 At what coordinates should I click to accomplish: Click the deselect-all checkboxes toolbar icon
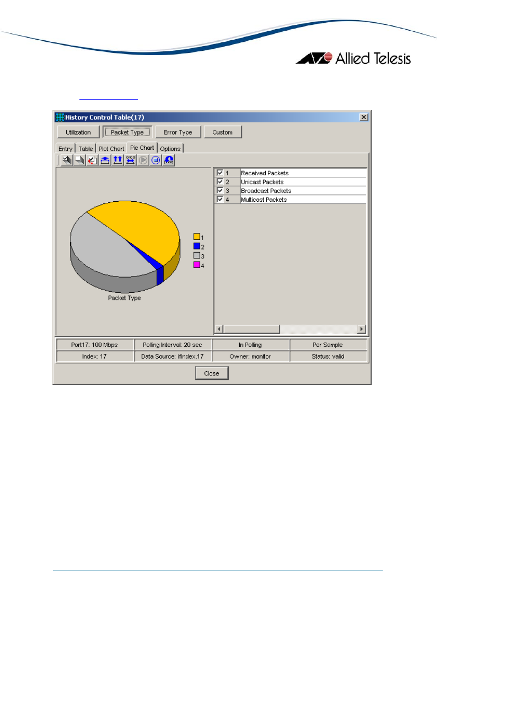tap(79, 160)
